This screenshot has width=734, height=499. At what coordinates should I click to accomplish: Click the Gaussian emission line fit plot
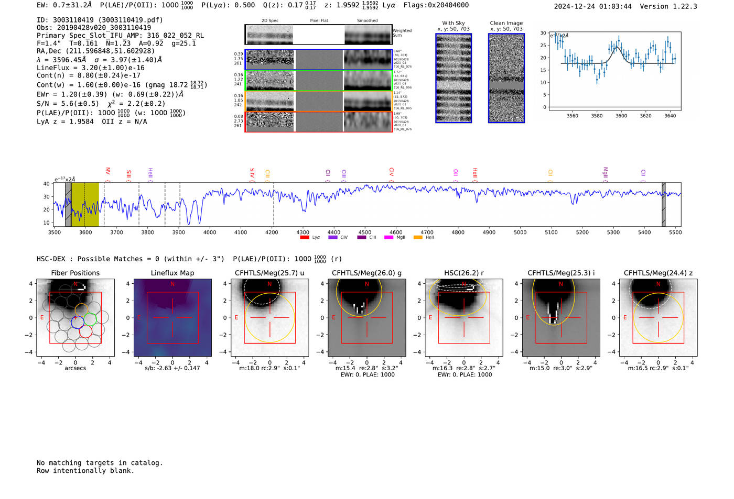[x=614, y=71]
